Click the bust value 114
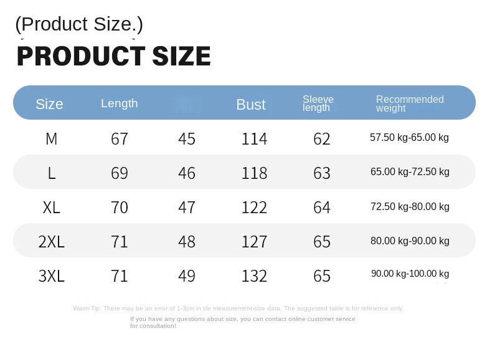This screenshot has height=359, width=492. (x=254, y=139)
